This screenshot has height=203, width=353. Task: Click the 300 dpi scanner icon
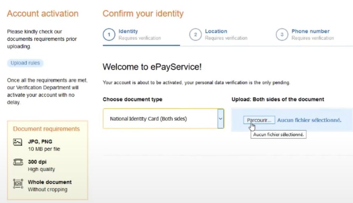click(18, 162)
